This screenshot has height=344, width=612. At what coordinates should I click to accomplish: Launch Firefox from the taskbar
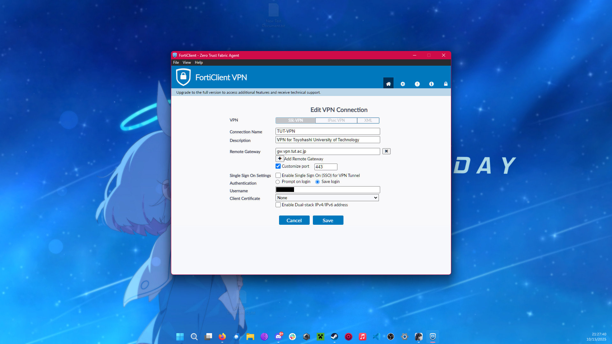[222, 337]
